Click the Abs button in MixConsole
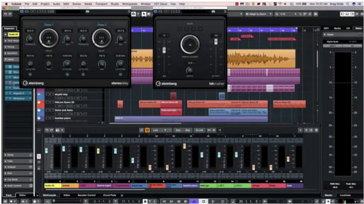The image size is (364, 204). point(187,130)
